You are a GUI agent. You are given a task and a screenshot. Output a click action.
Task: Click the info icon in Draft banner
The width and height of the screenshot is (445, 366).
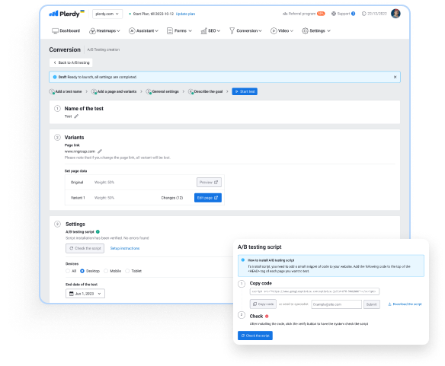(55, 77)
